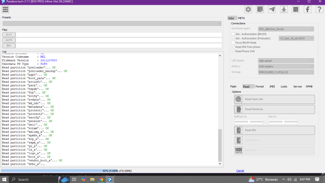Viewport: 325px width, 183px height.
Task: Switch to the META tab
Action: (x=241, y=18)
